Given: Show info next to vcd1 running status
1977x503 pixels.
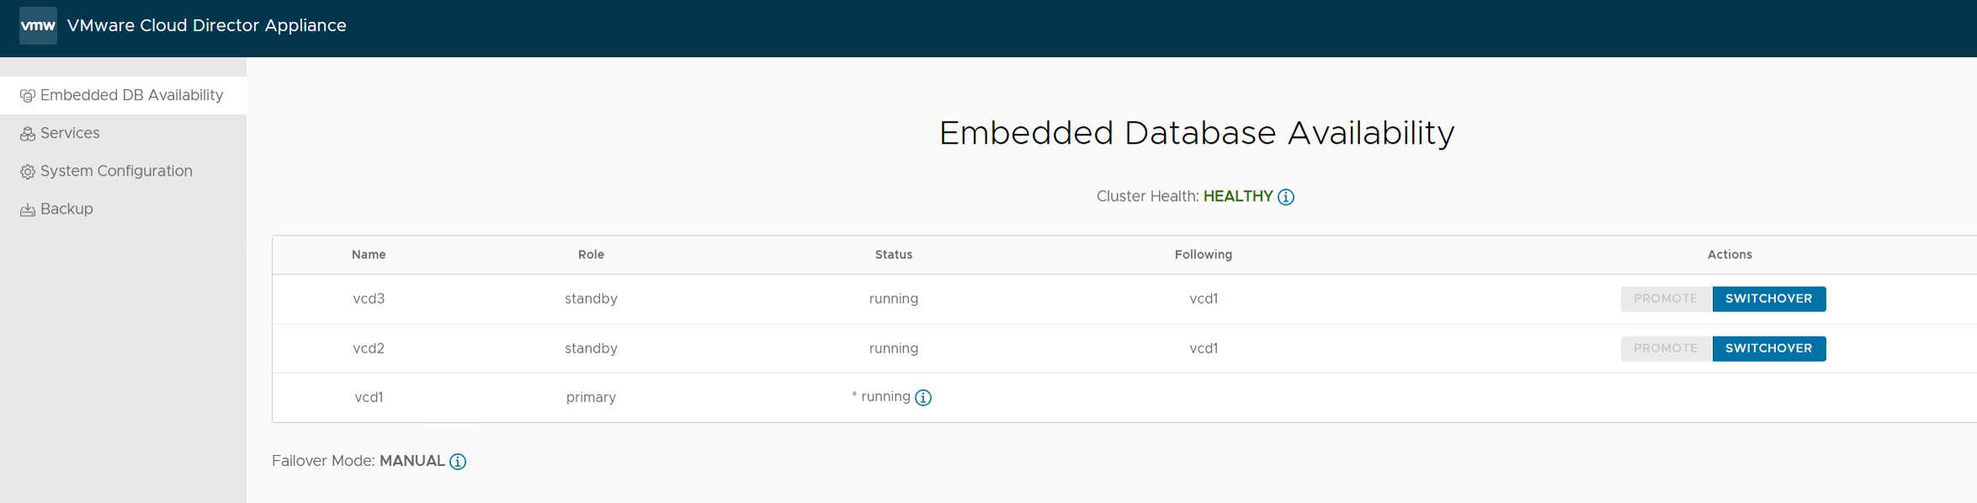Looking at the screenshot, I should [923, 398].
